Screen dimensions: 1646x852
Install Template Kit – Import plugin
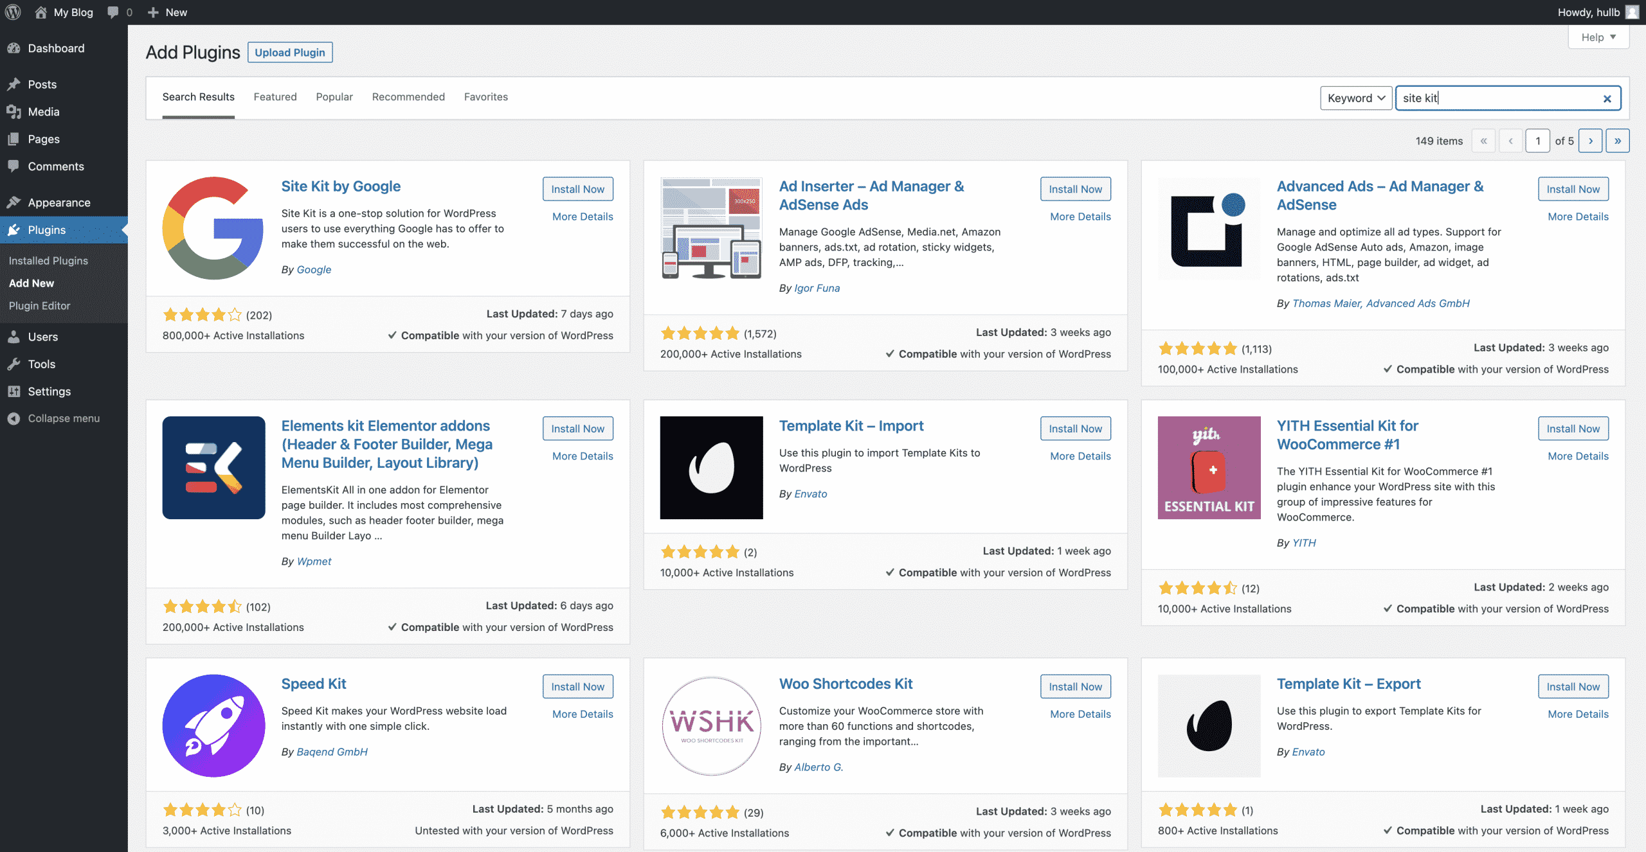(1075, 429)
